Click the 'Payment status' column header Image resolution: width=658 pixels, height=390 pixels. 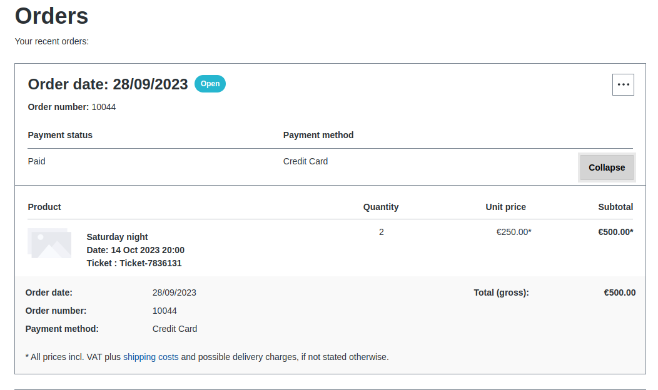[60, 135]
